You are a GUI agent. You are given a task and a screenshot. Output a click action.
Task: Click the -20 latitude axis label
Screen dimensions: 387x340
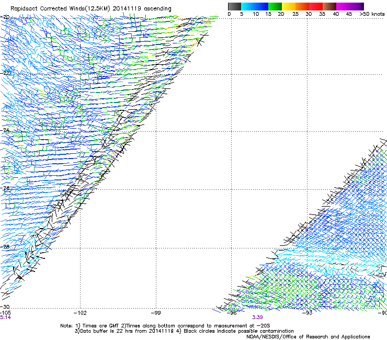(x=5, y=17)
